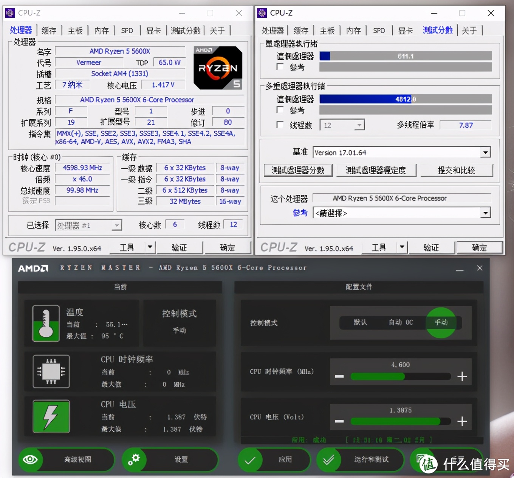Click the gears icon on settings button
The image size is (514, 478).
[134, 459]
